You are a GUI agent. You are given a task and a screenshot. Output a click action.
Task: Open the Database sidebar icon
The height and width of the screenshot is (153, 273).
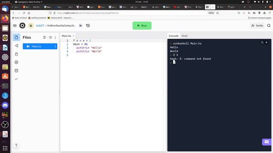pos(16,71)
